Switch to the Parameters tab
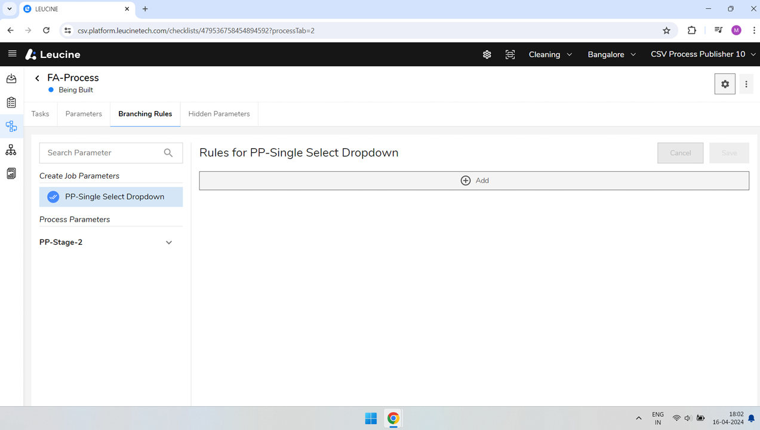760x430 pixels. (x=84, y=114)
